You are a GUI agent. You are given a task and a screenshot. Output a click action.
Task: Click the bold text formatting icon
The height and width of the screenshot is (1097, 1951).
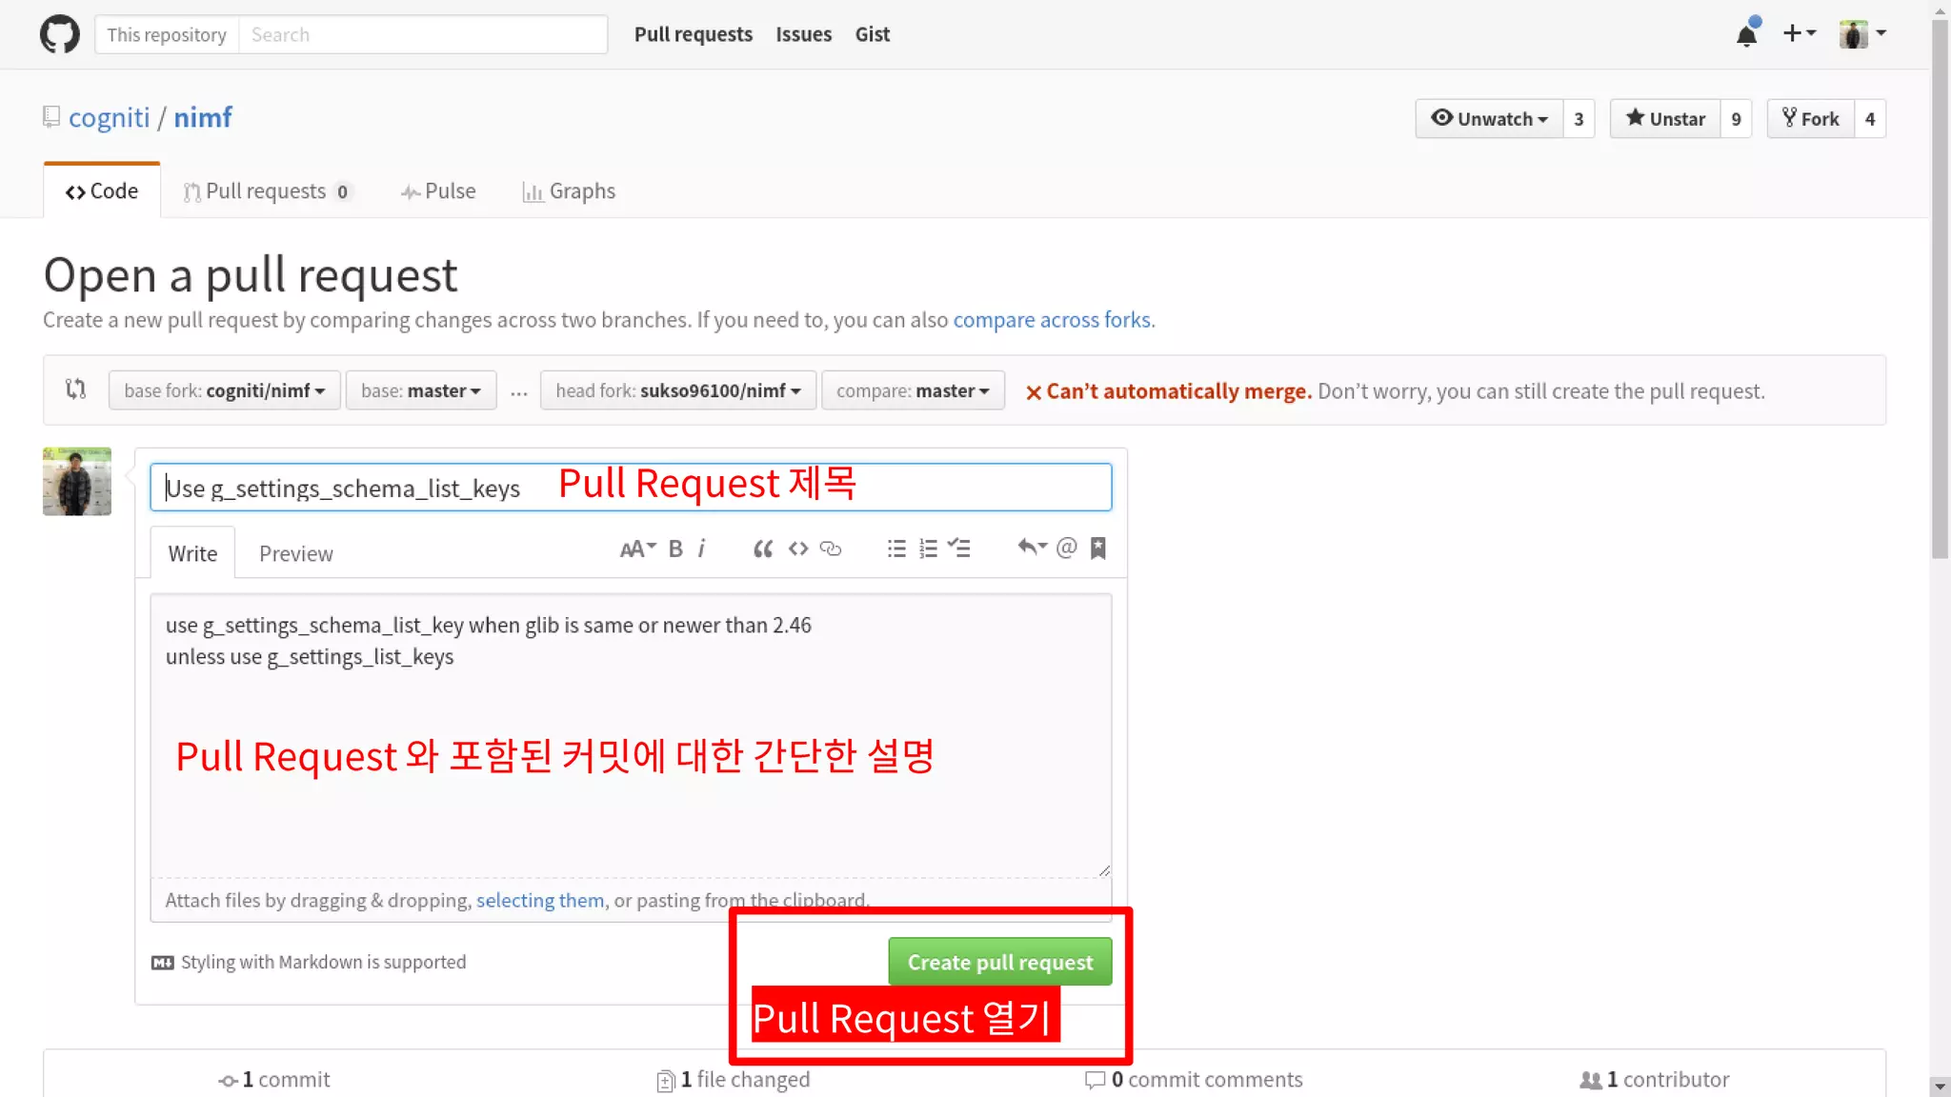[675, 548]
